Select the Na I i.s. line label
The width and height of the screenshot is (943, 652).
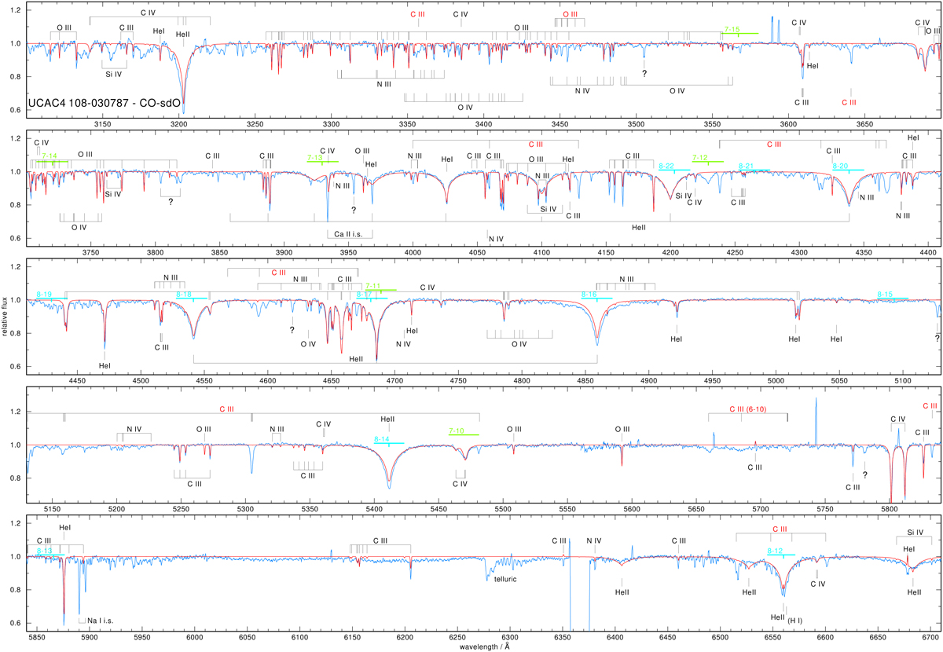click(x=101, y=621)
